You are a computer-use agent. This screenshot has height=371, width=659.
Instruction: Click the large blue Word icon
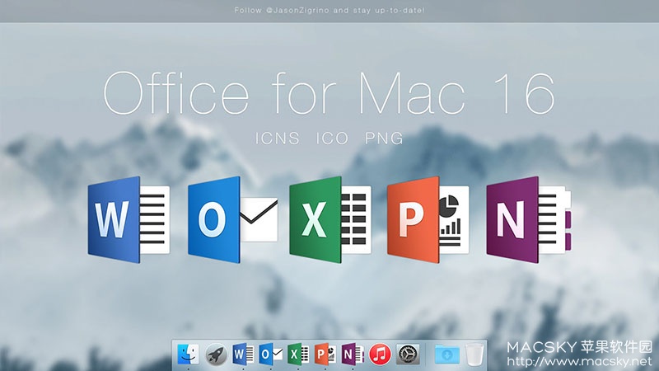(x=129, y=219)
